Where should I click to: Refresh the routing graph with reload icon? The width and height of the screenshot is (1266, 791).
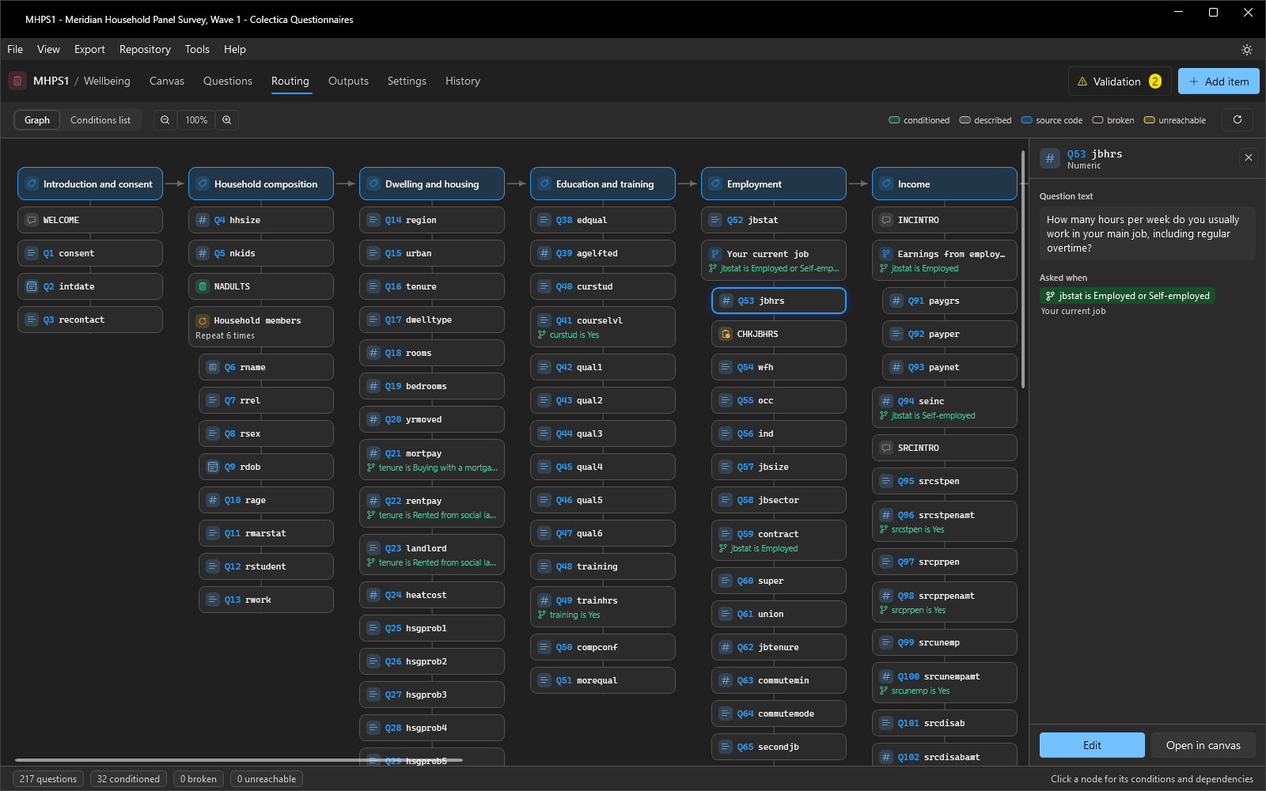1238,120
